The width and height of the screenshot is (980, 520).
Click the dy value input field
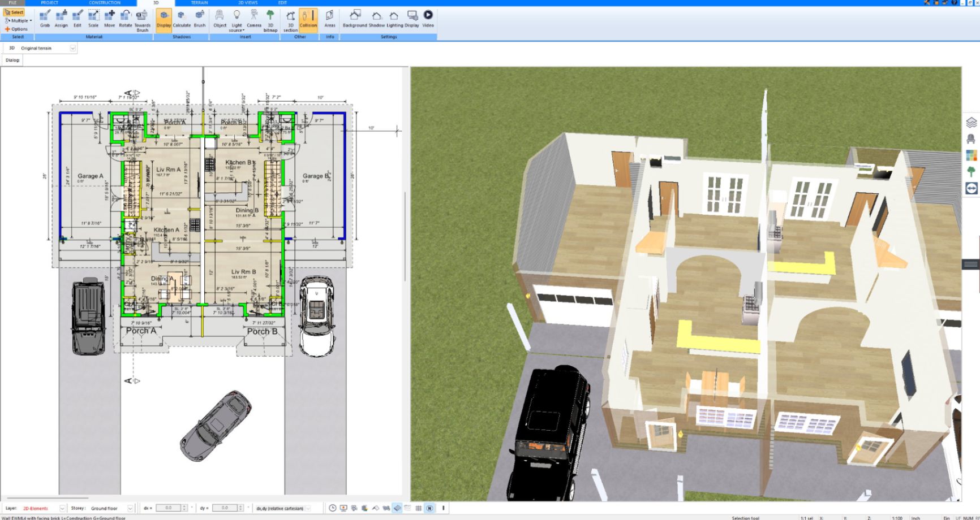click(225, 508)
